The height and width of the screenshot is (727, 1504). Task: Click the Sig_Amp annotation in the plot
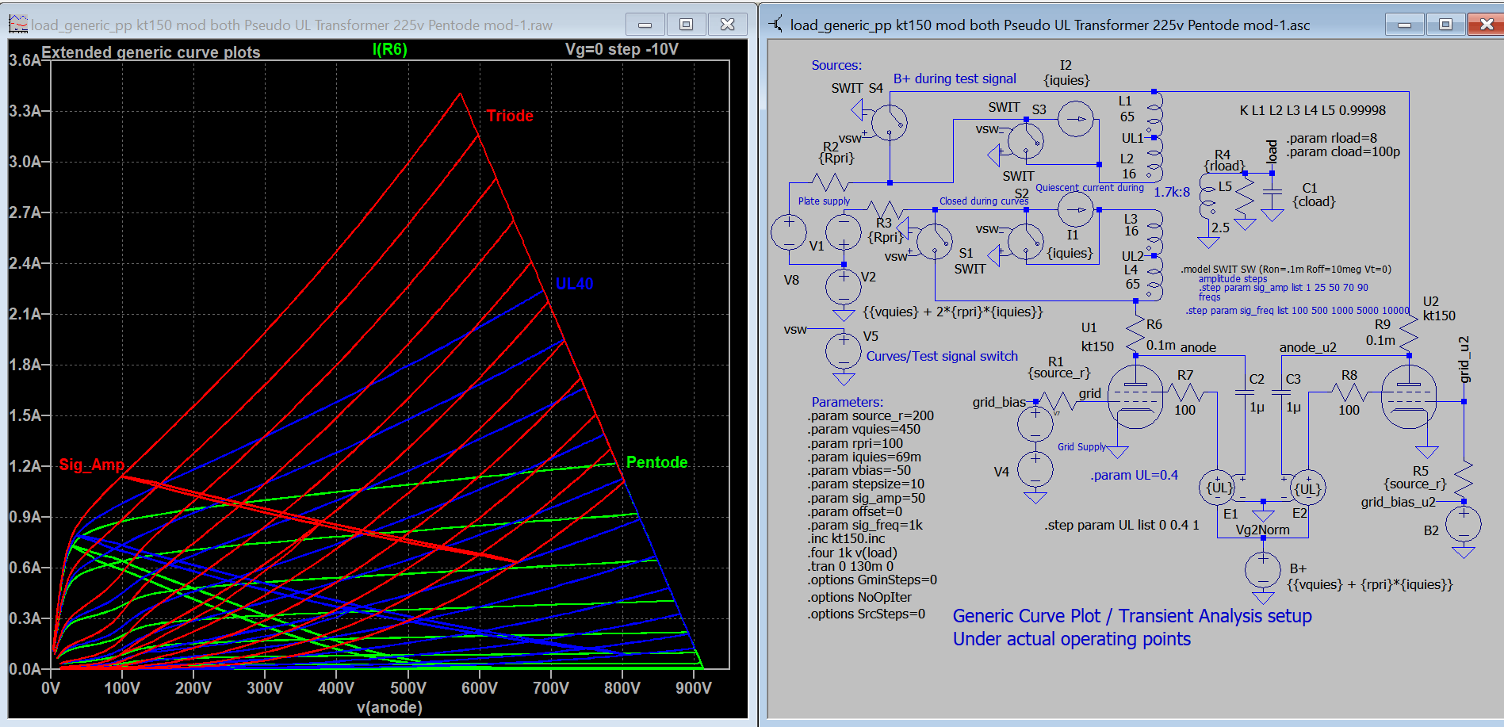pos(92,465)
